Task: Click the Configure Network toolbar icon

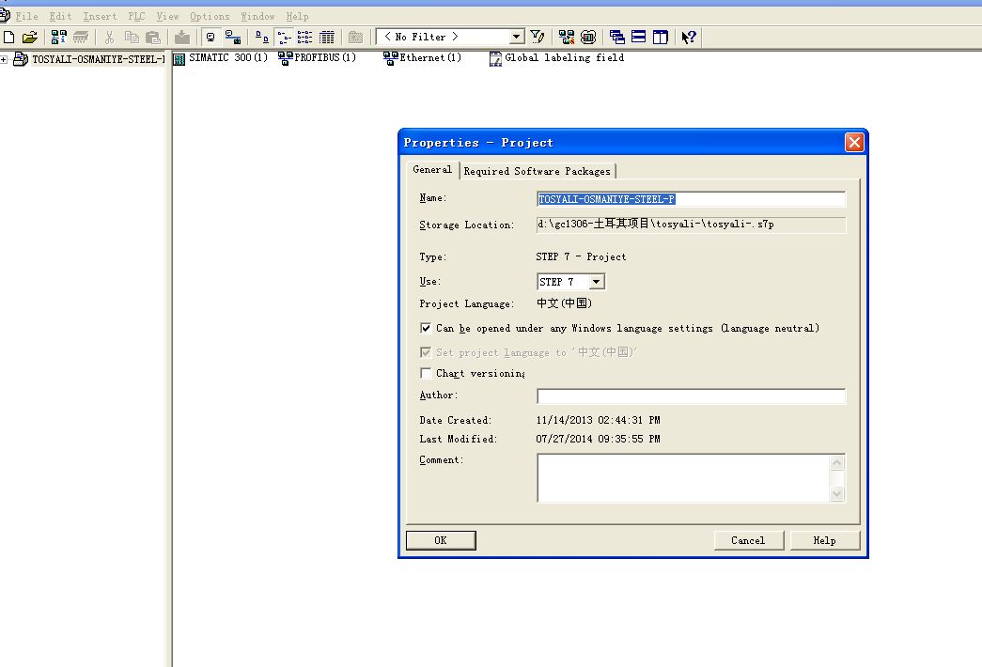Action: (x=566, y=37)
